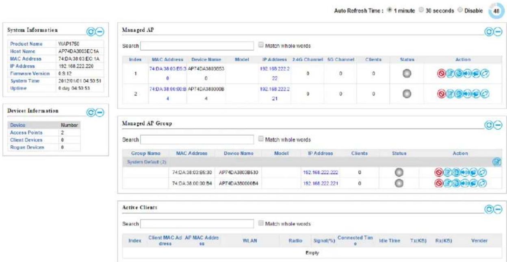Open IP link 192.168.222.222 in group table
This screenshot has width=507, height=262.
[321, 172]
